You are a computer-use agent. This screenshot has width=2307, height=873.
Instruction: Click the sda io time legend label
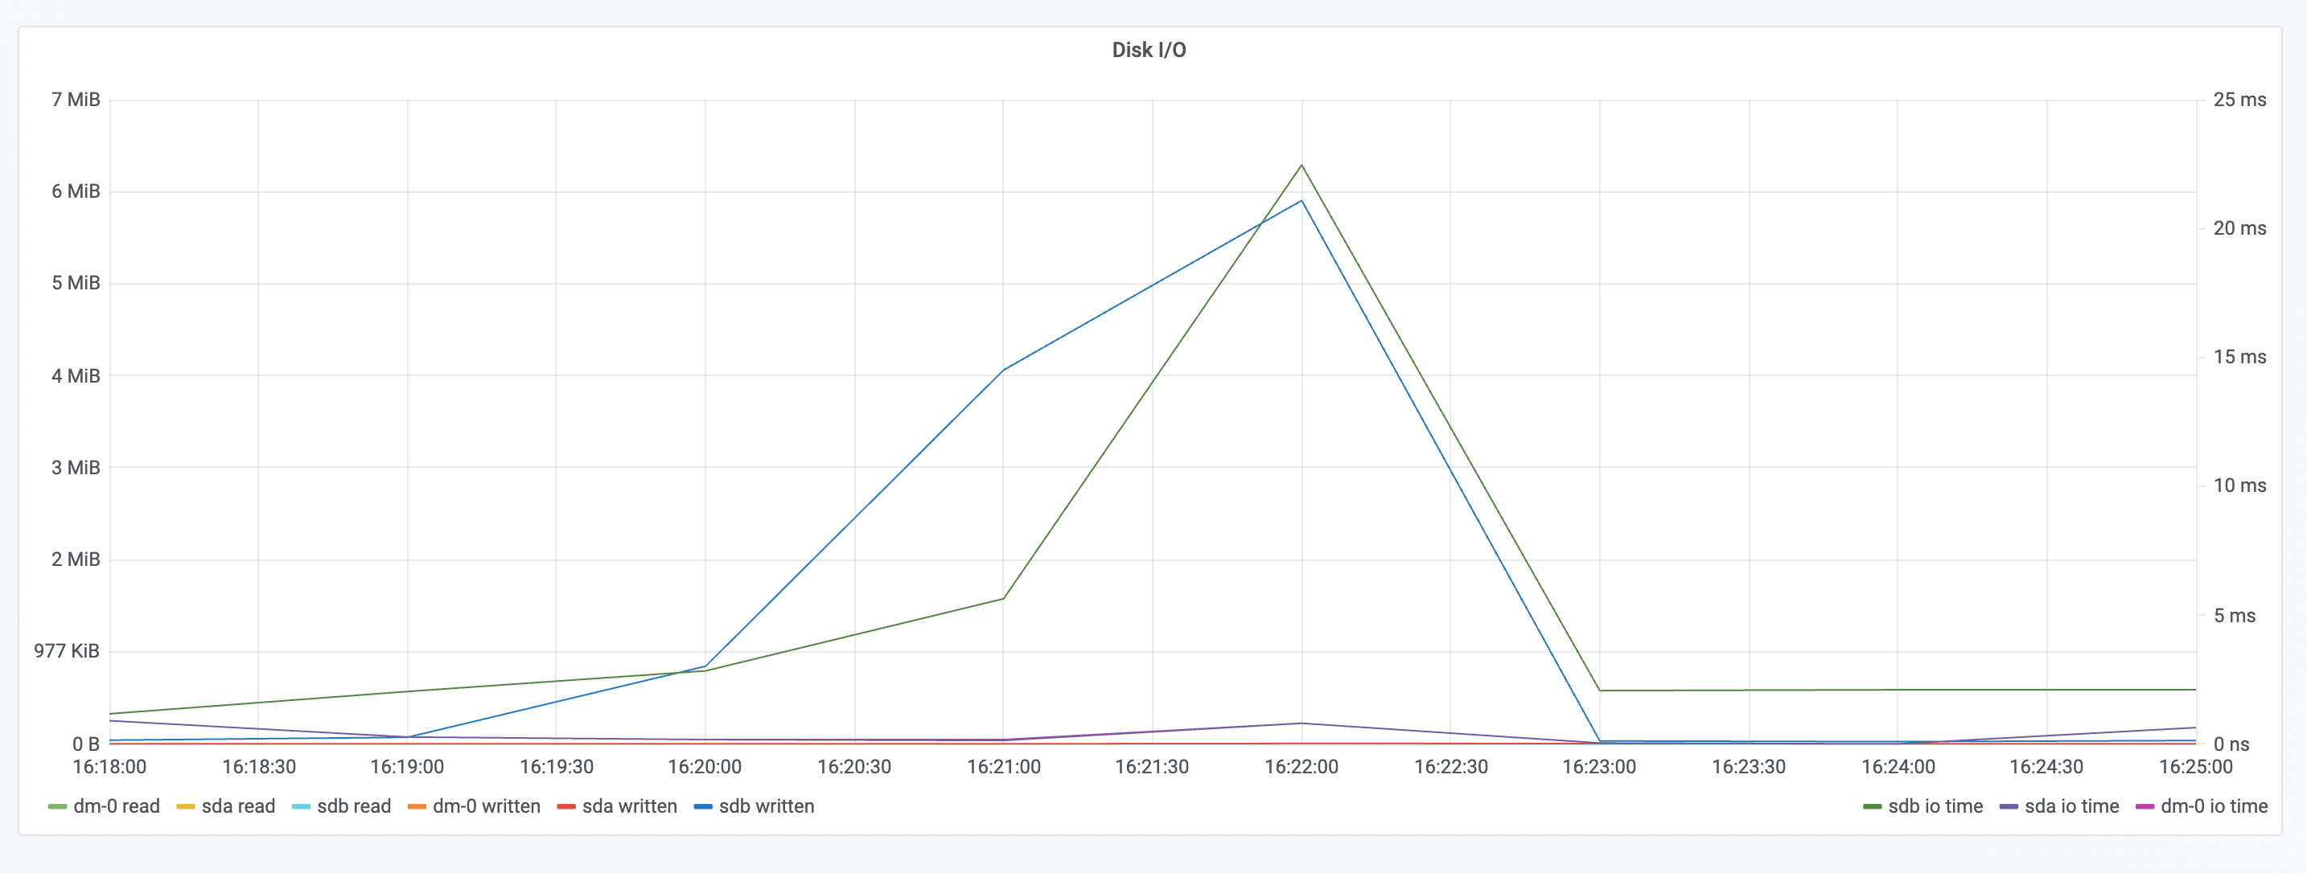click(2071, 807)
